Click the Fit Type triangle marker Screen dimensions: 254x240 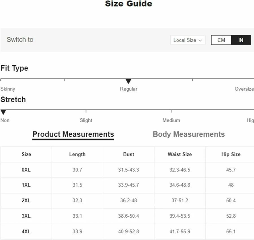pos(128,81)
